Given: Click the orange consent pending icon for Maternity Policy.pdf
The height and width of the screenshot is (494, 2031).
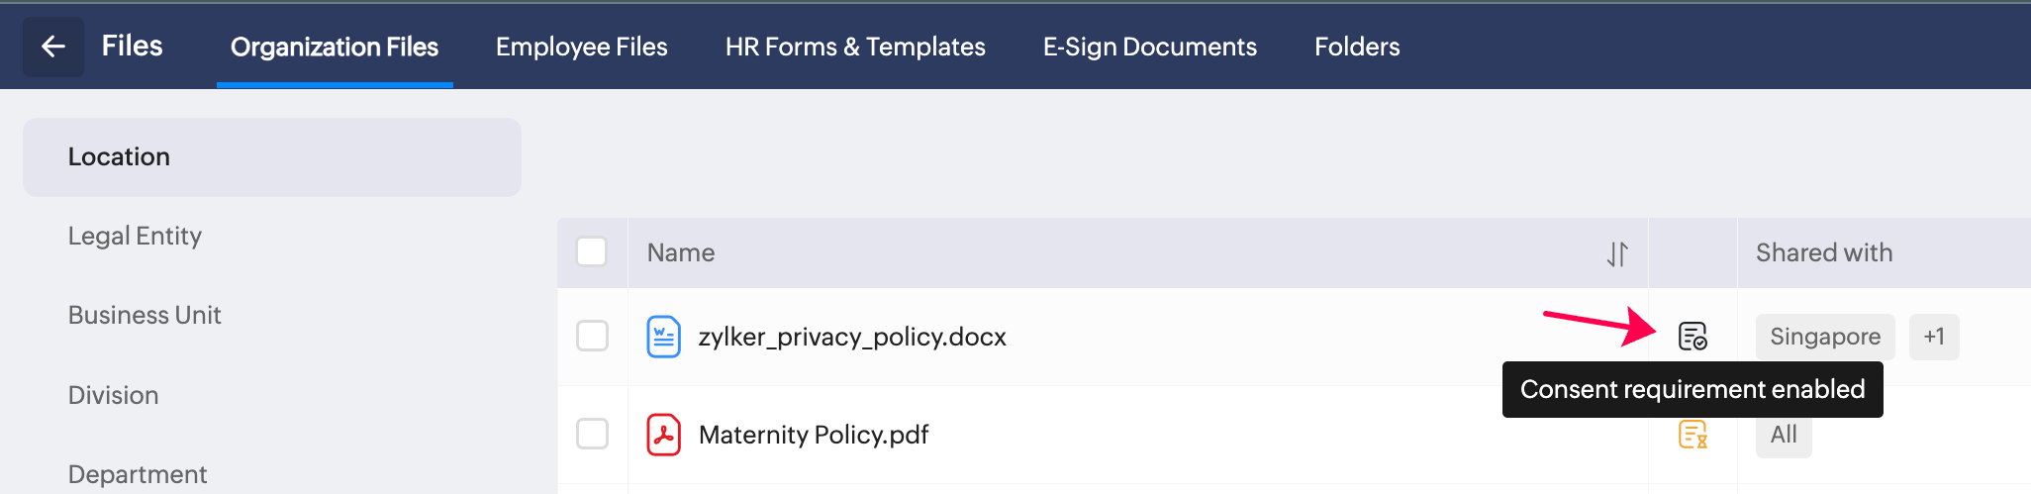Looking at the screenshot, I should click(x=1692, y=435).
